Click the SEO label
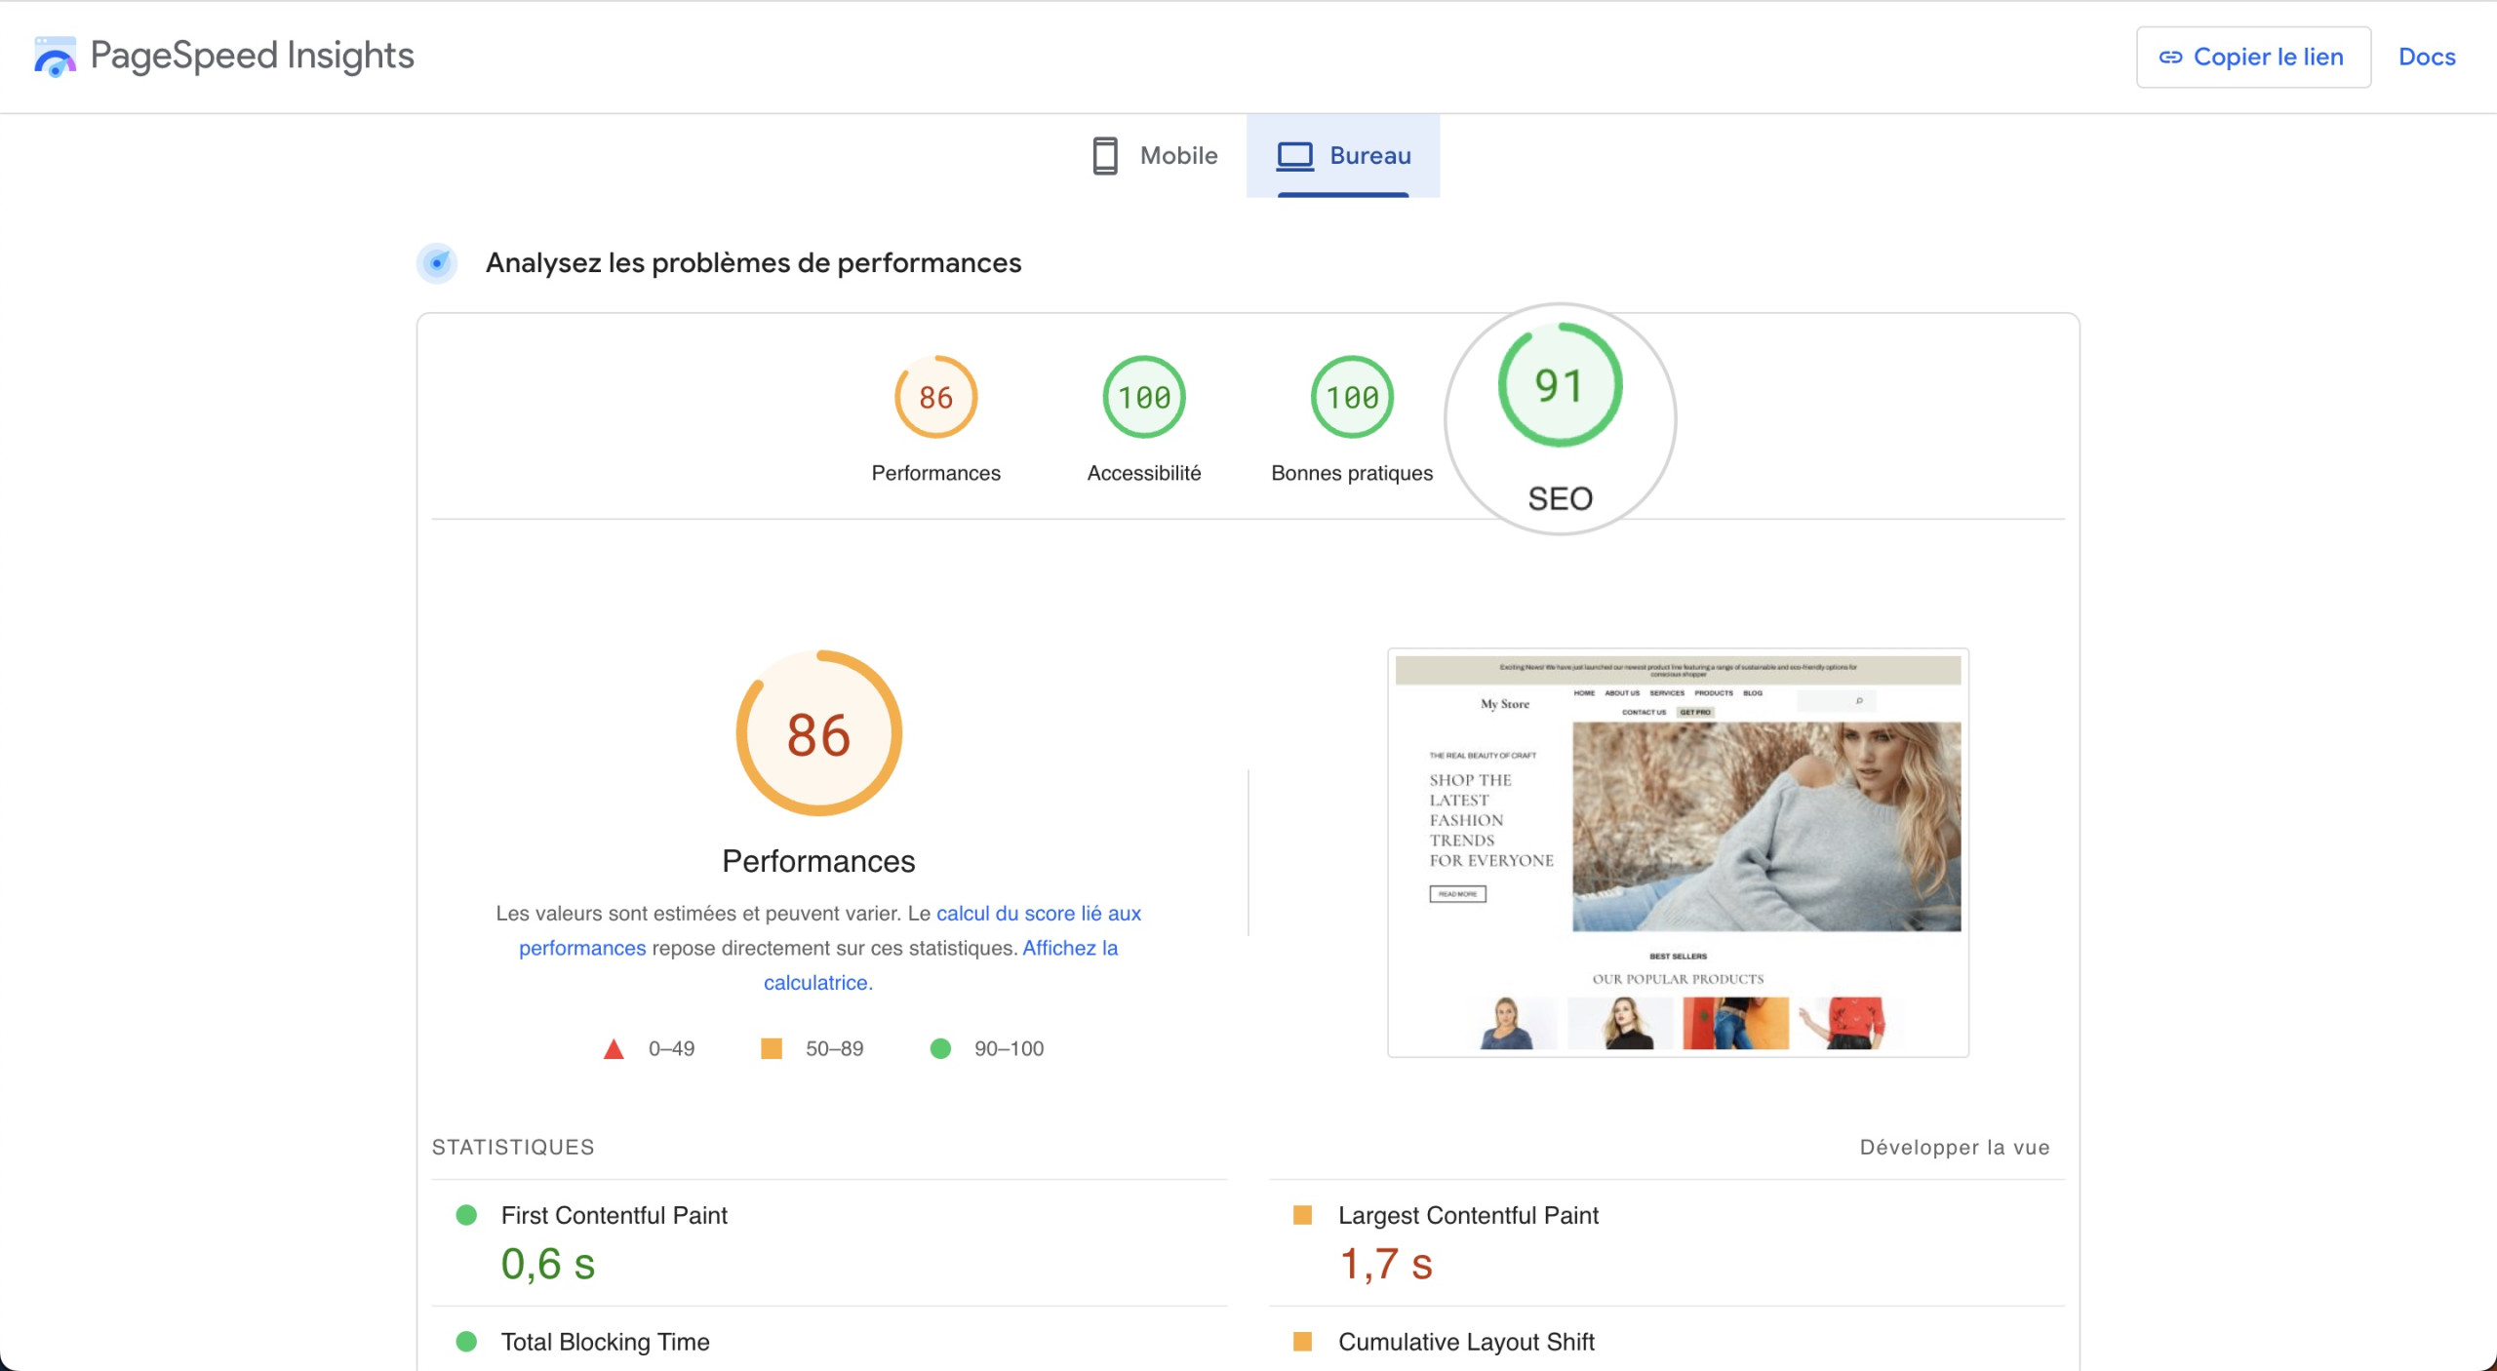 1560,498
